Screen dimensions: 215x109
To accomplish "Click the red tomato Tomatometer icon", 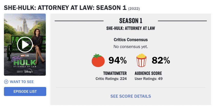I will click(x=98, y=61).
